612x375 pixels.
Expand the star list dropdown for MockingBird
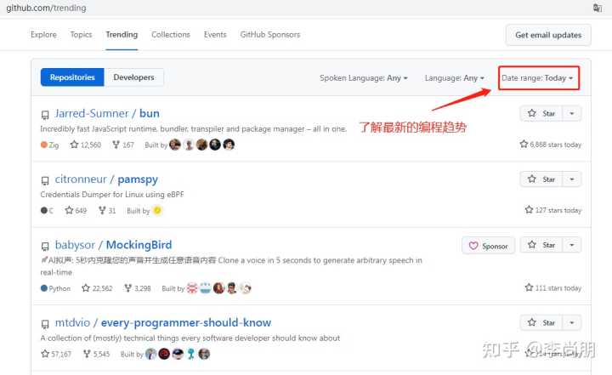[572, 245]
